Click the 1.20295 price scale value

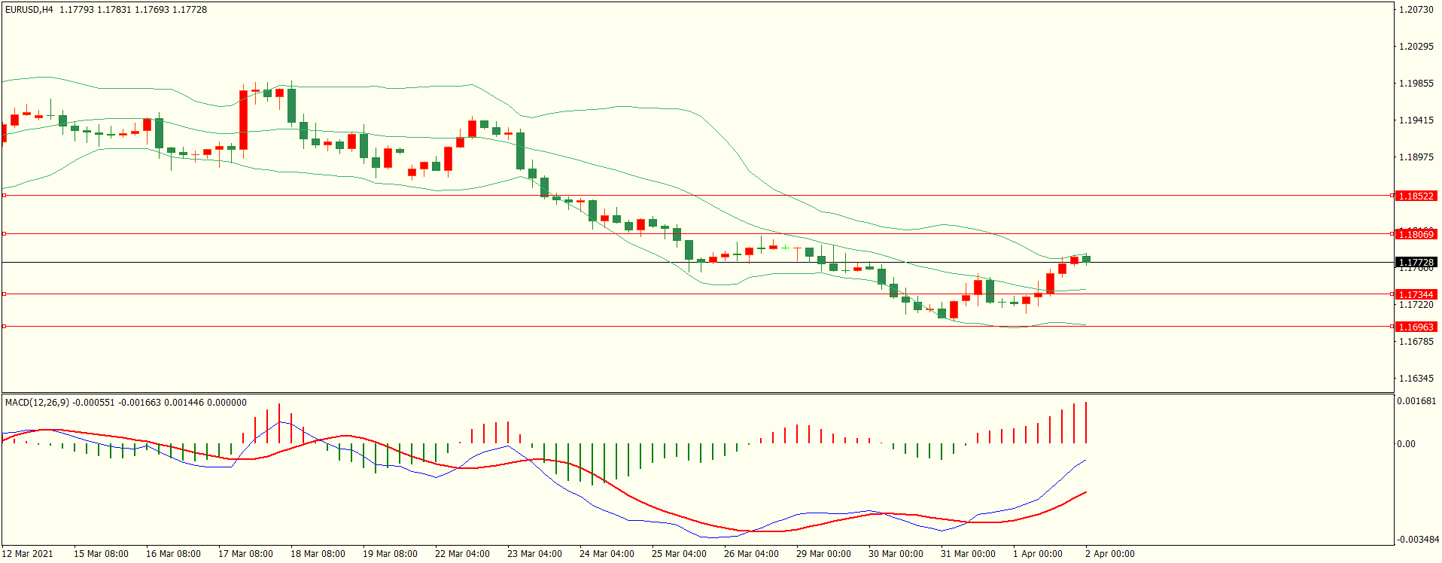[1416, 47]
